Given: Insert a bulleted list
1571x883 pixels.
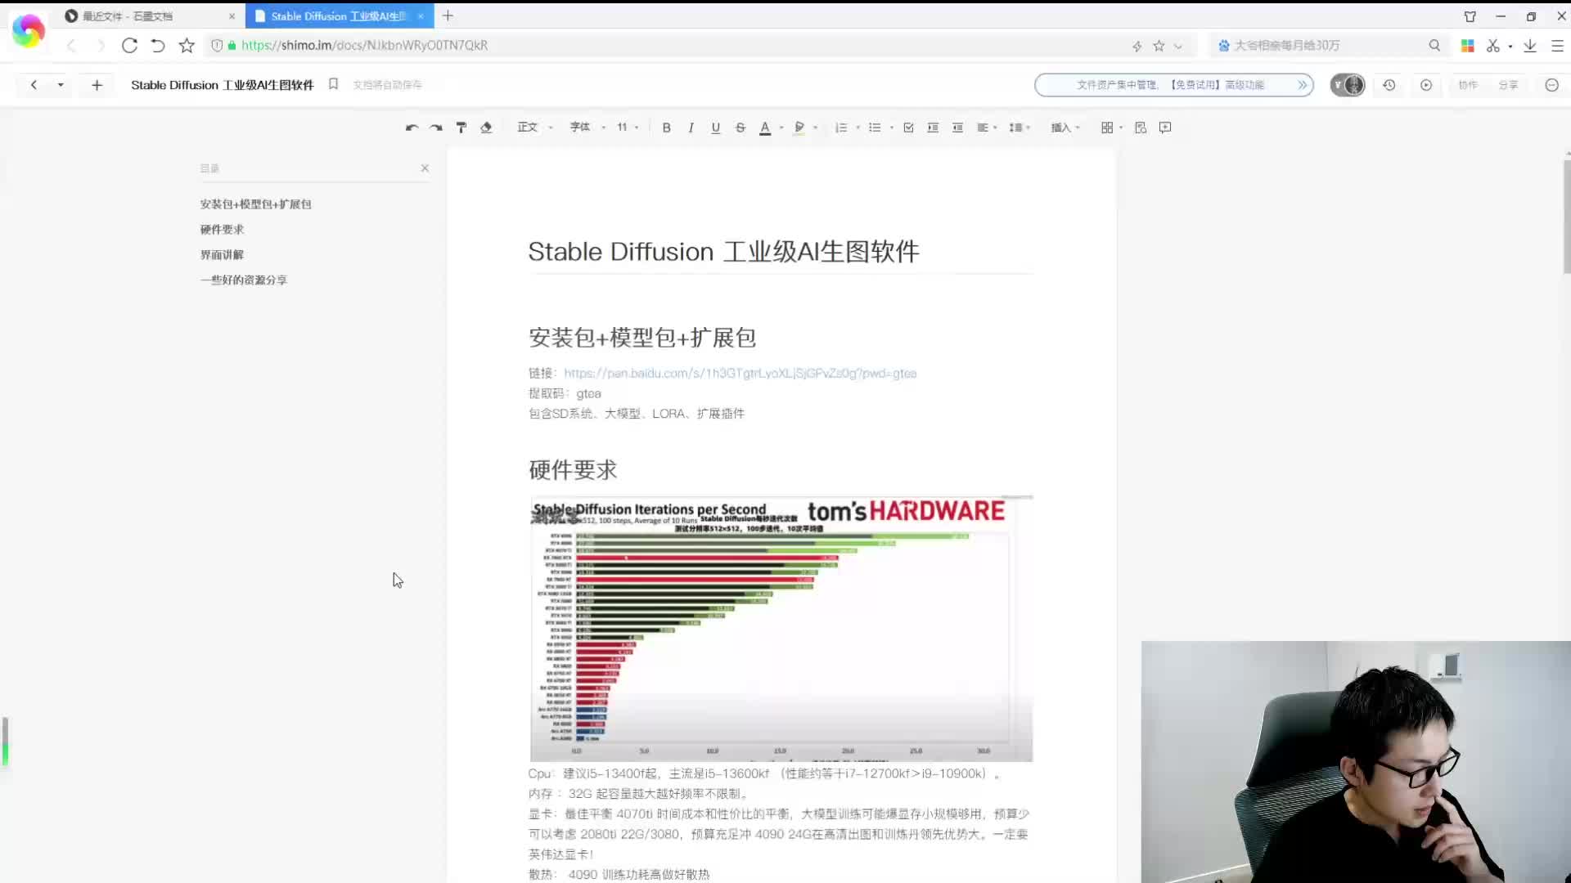Looking at the screenshot, I should [x=875, y=128].
